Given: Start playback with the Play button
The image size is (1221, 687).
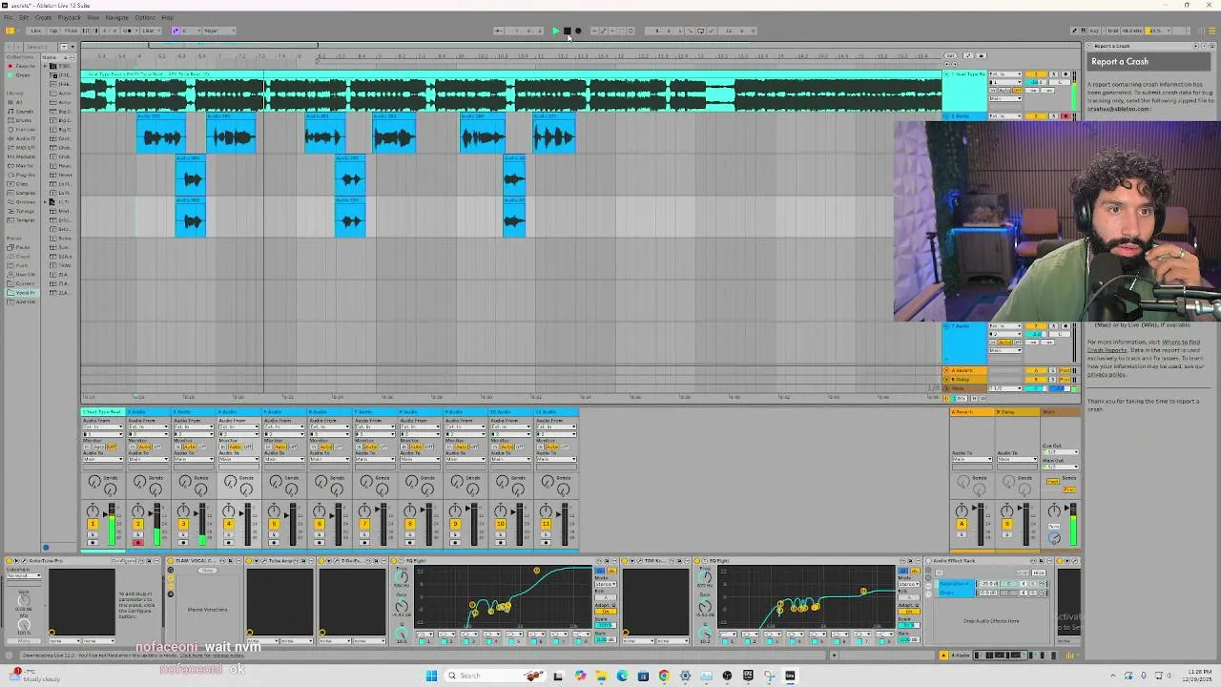Looking at the screenshot, I should [555, 31].
